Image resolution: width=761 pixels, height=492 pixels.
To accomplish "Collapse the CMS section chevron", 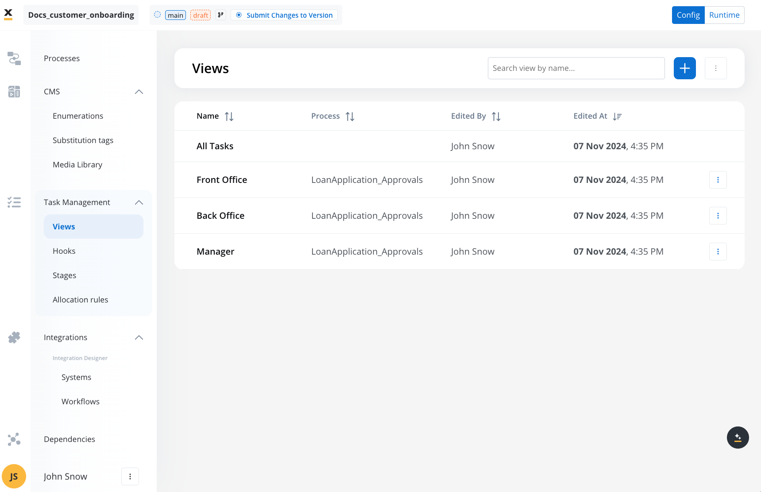I will (139, 92).
